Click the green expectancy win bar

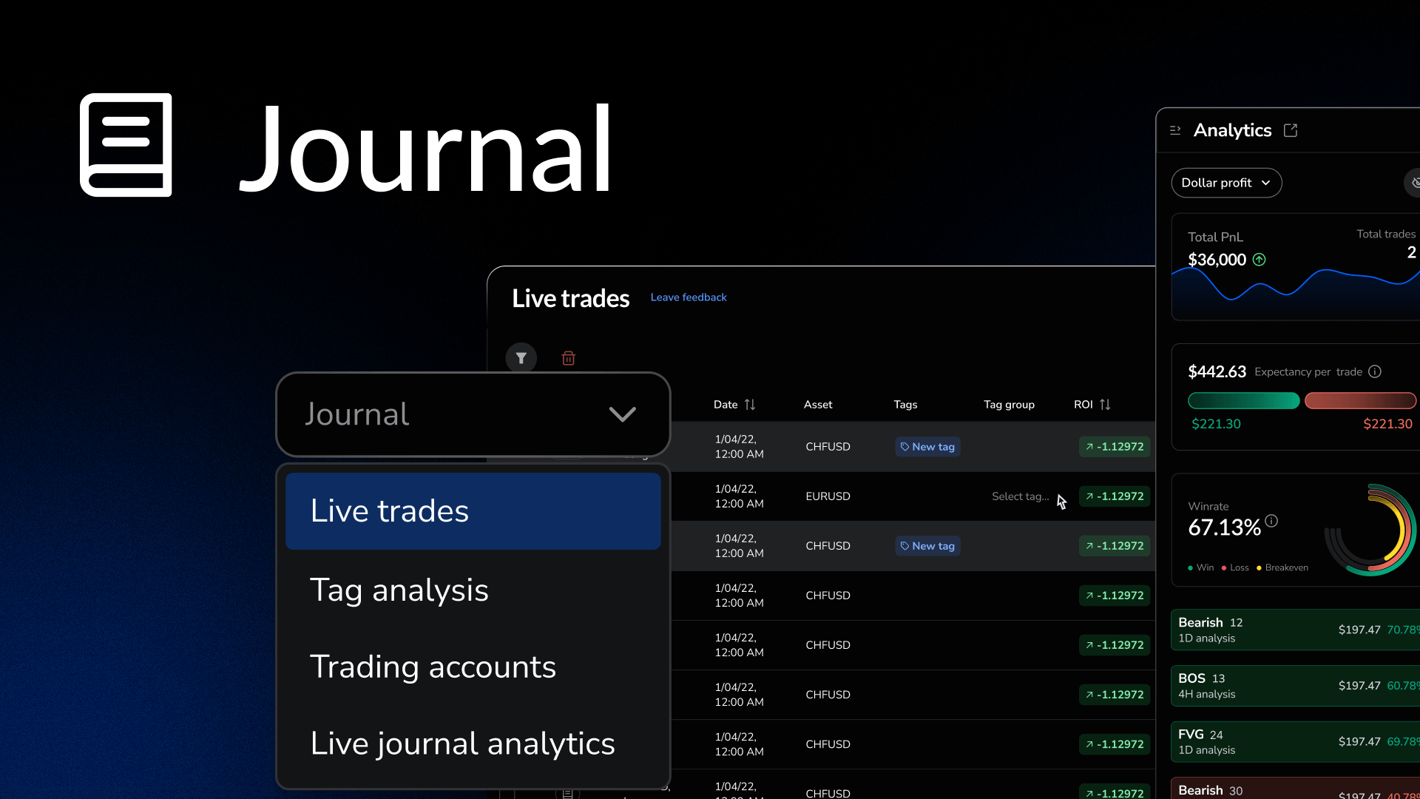1243,401
